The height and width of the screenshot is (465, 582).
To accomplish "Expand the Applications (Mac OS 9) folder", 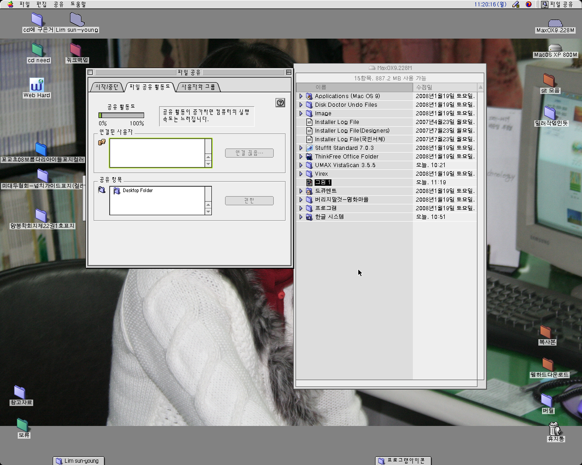I will pyautogui.click(x=301, y=96).
